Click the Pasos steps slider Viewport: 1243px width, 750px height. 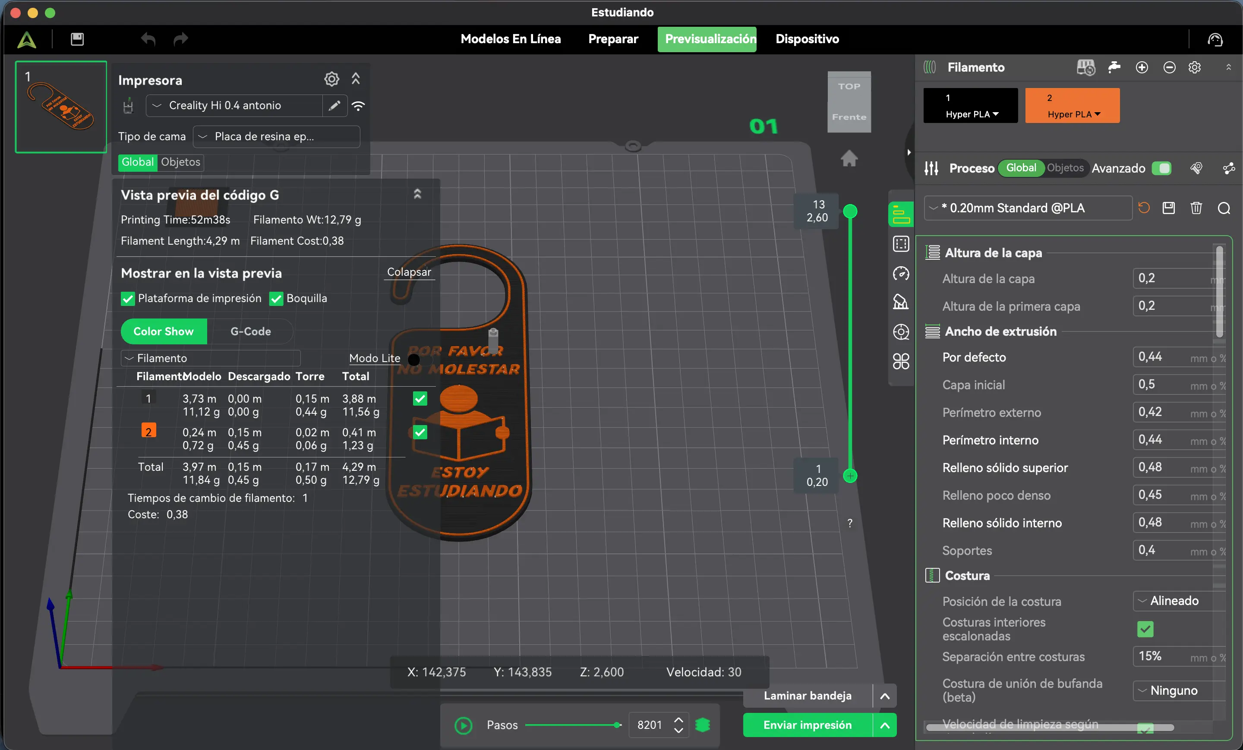[574, 725]
